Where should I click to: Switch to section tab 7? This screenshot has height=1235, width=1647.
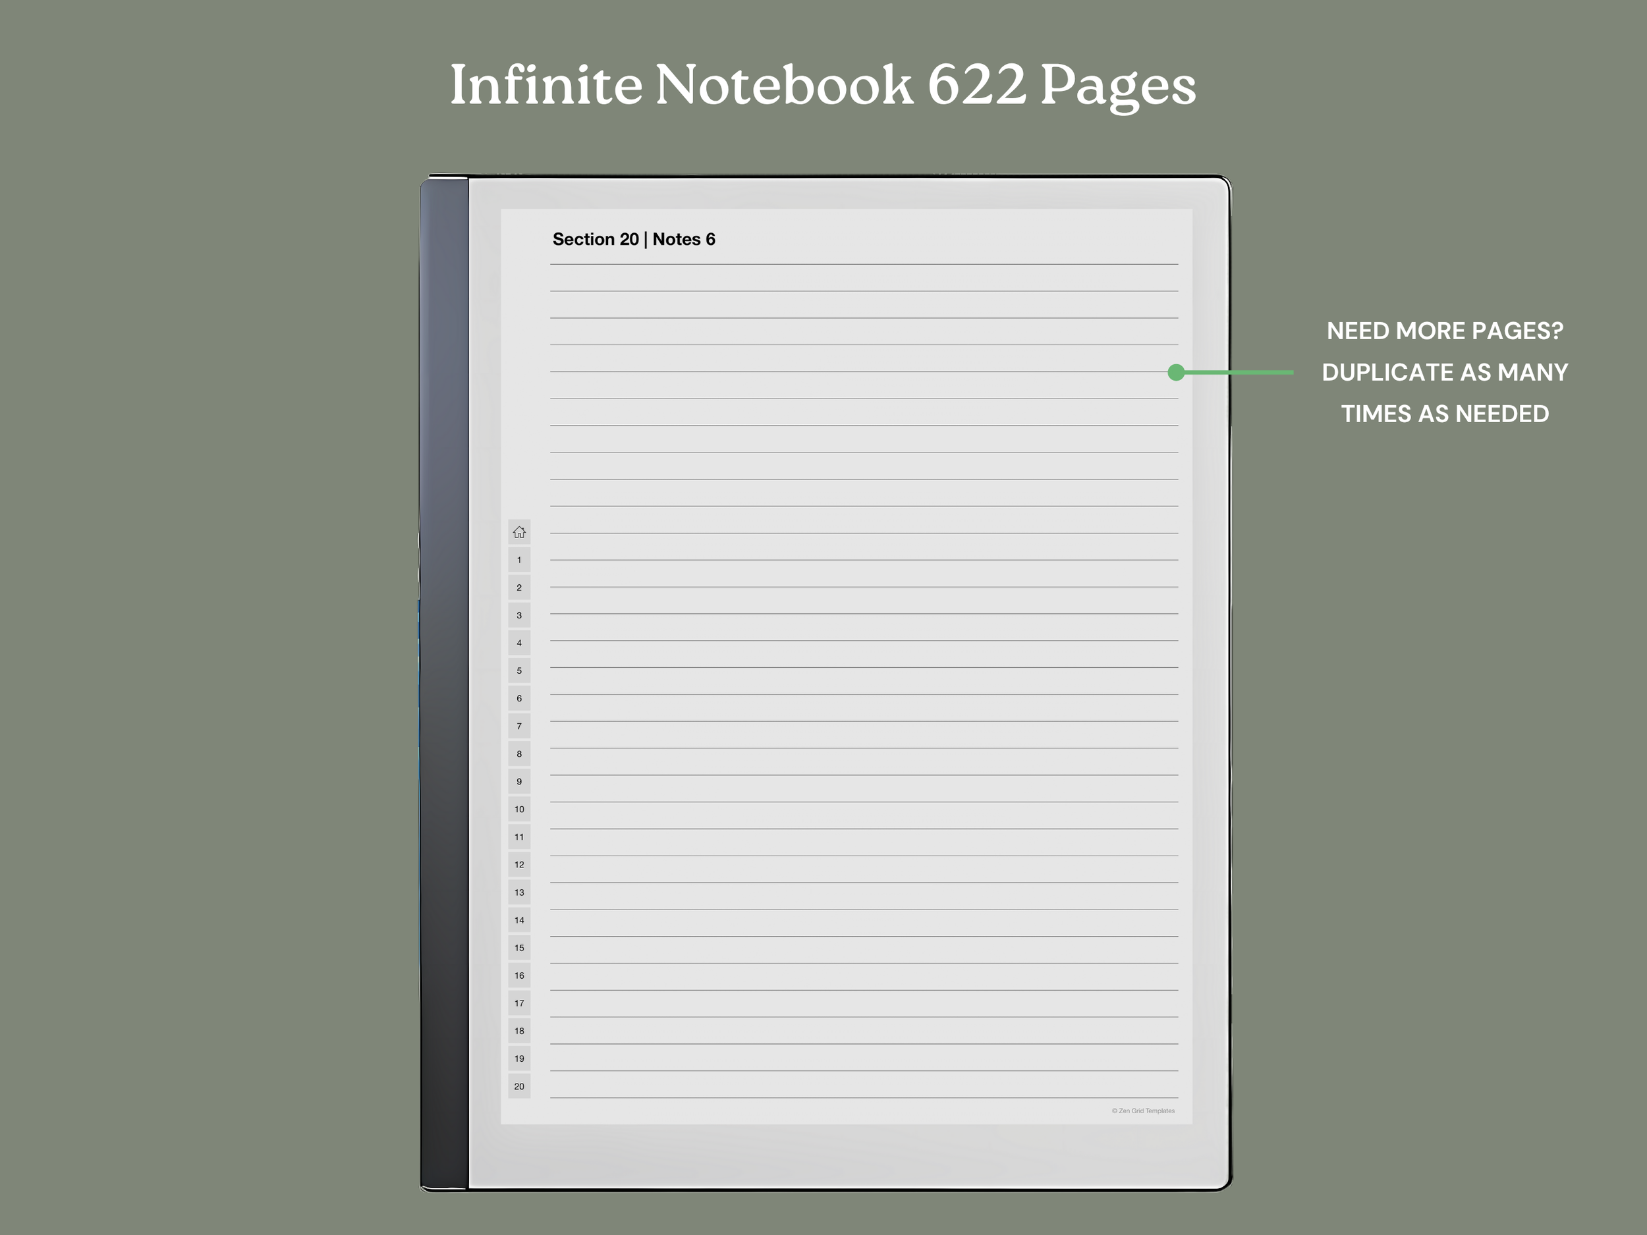[x=519, y=726]
